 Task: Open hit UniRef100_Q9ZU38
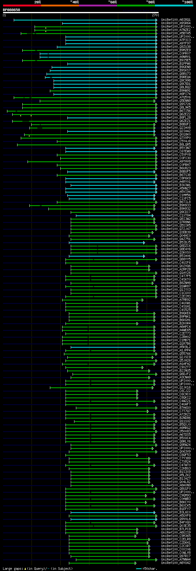(176, 47)
